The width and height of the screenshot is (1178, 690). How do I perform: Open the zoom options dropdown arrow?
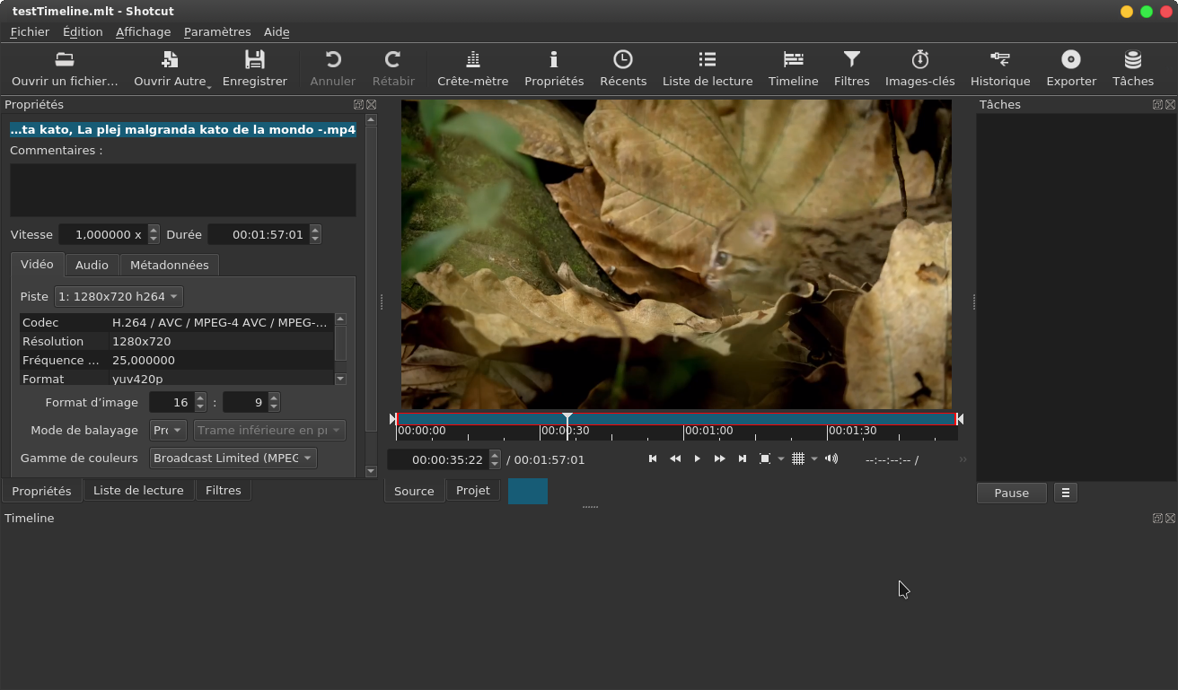coord(781,459)
